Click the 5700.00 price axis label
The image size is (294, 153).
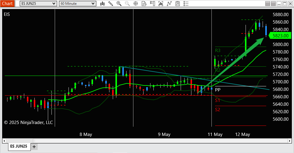pyautogui.click(x=281, y=82)
